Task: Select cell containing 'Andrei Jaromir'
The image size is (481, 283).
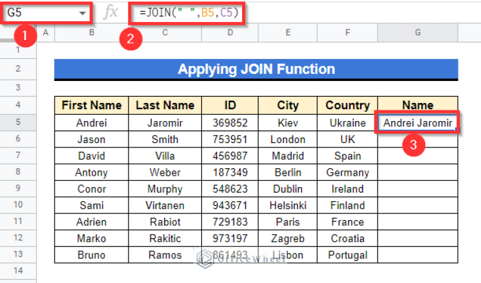Action: 418,123
